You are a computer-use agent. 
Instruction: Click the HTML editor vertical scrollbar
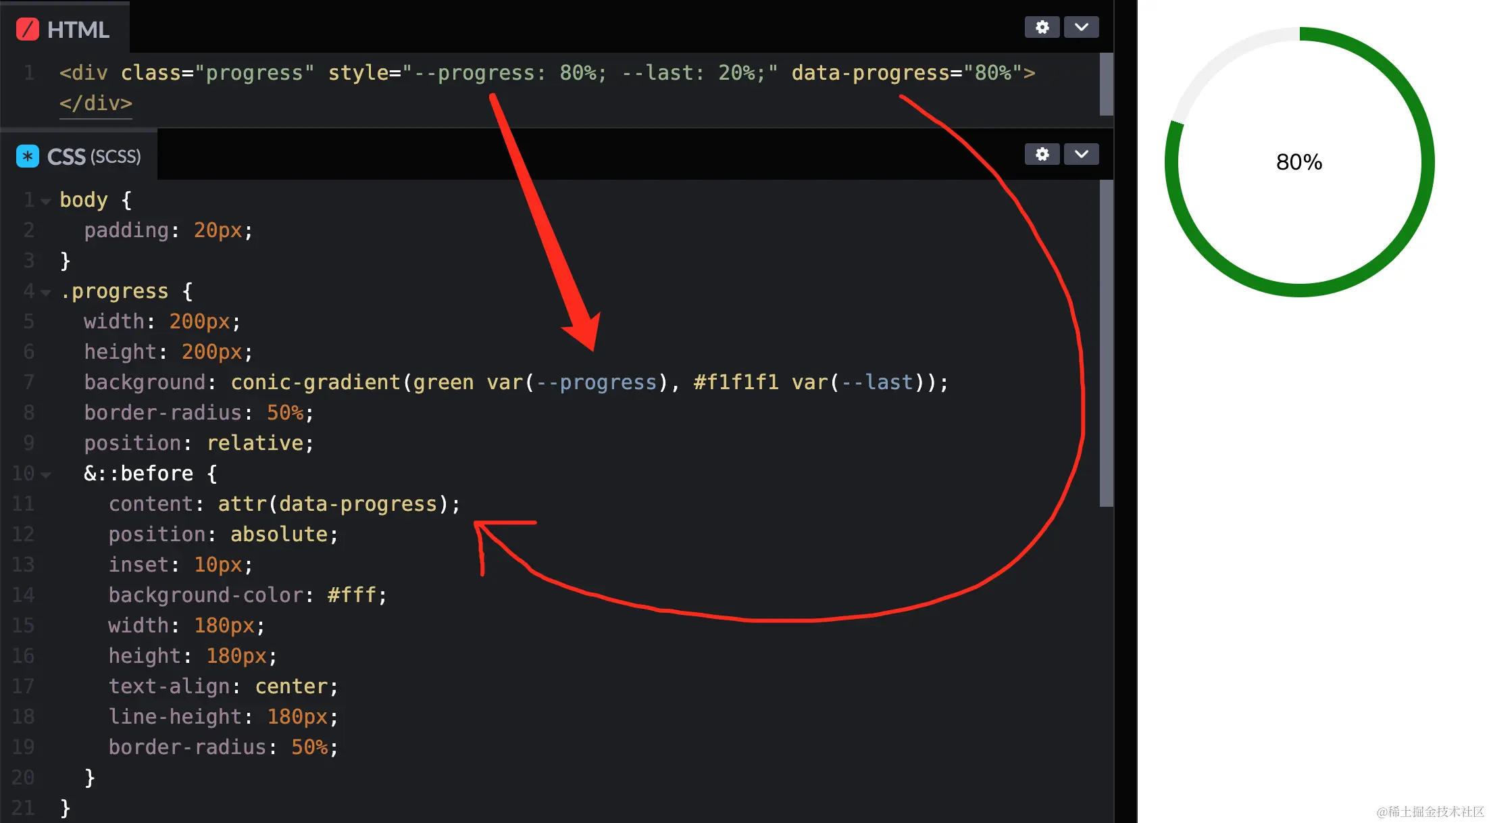pos(1106,84)
